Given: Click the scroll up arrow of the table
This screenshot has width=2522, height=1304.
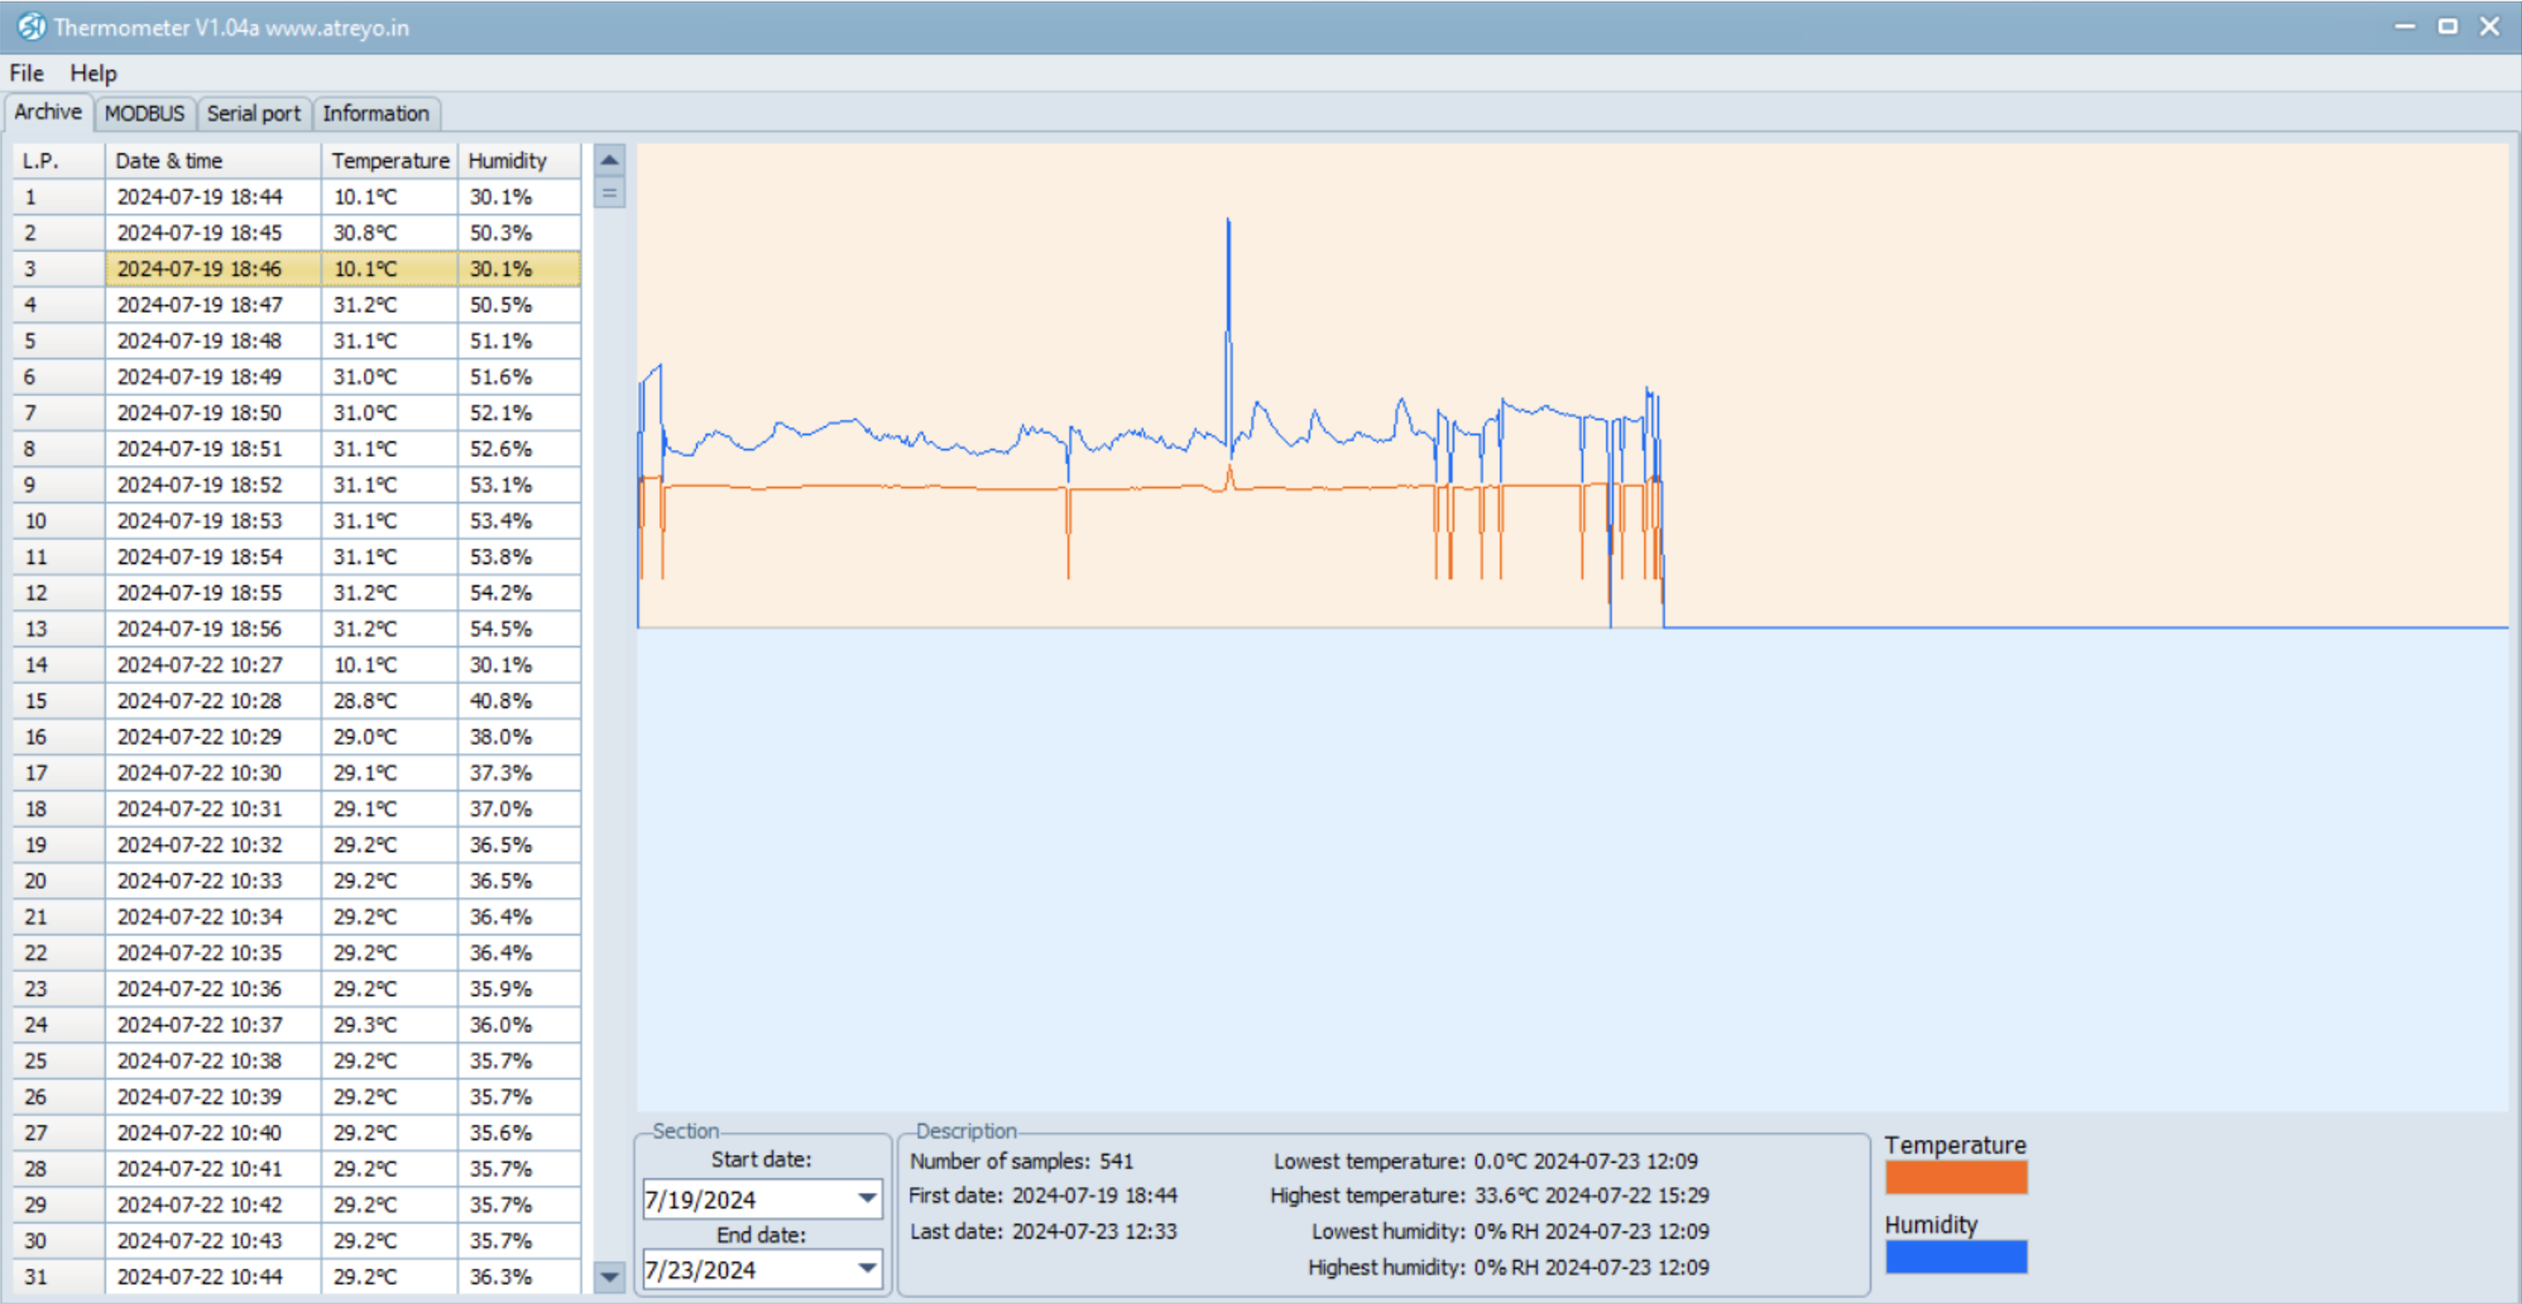Looking at the screenshot, I should click(609, 159).
